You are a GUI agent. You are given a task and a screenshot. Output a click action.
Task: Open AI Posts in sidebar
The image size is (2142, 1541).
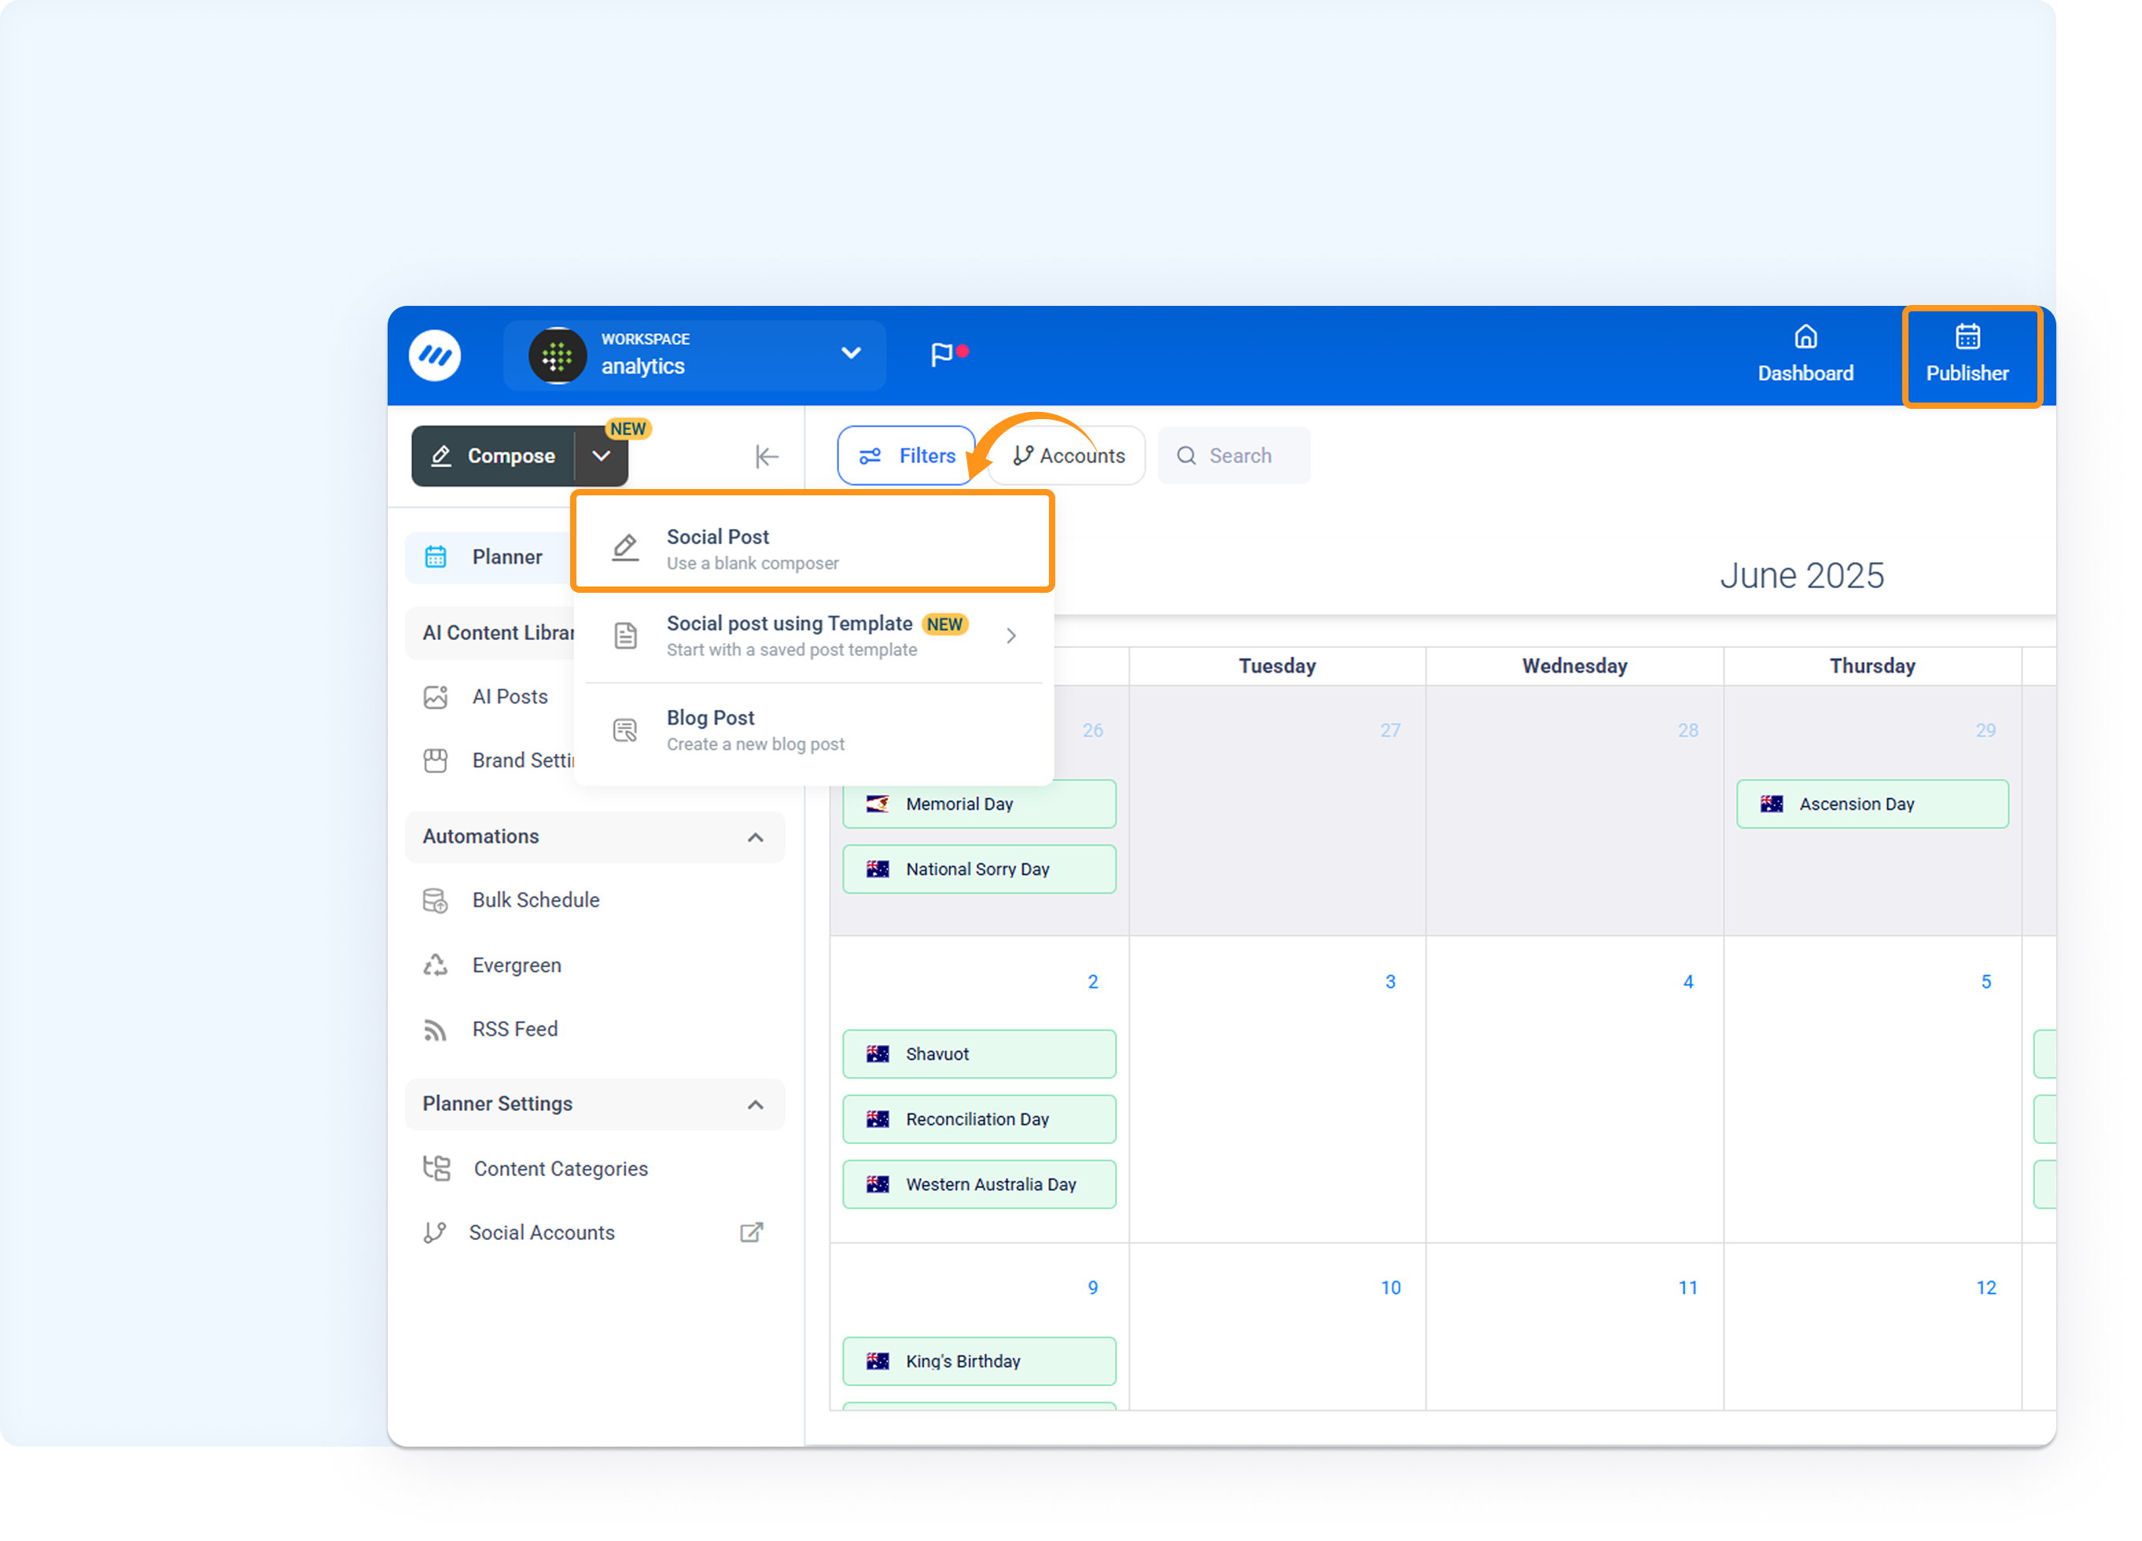509,697
